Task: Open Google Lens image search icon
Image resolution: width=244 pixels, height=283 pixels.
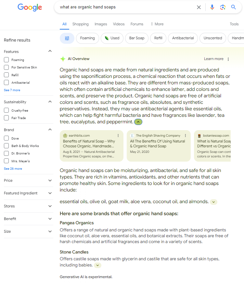Action: coord(223,7)
